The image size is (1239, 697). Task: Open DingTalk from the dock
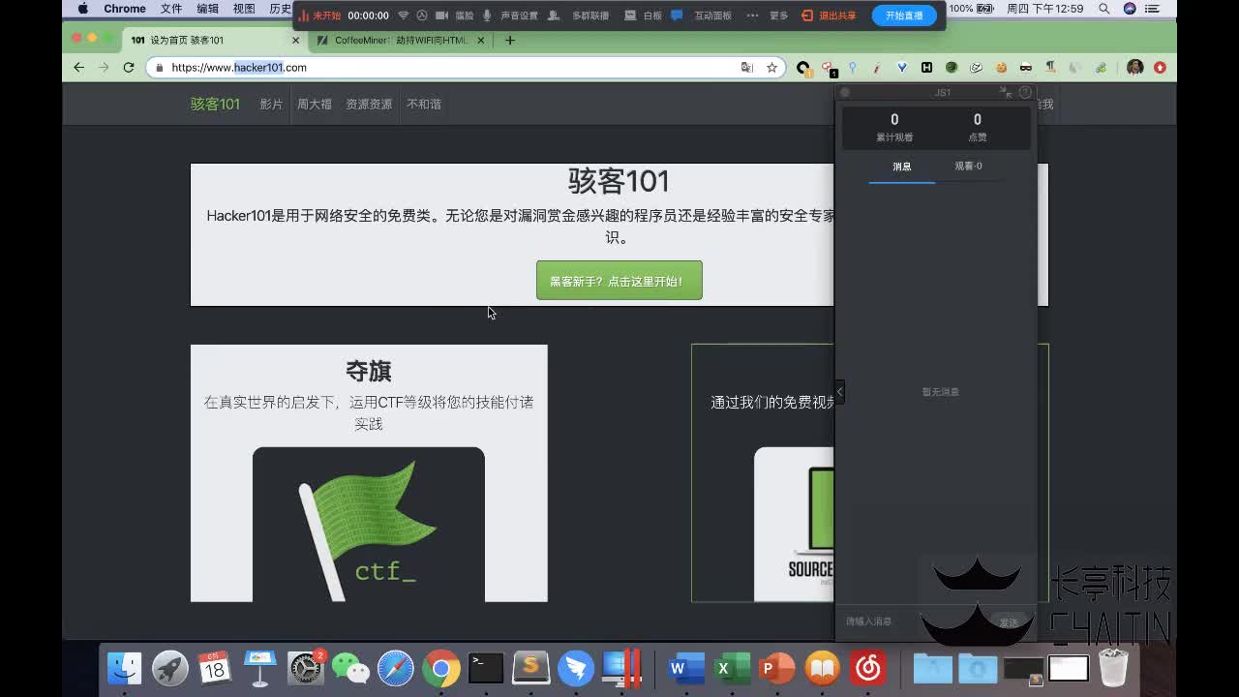click(576, 668)
